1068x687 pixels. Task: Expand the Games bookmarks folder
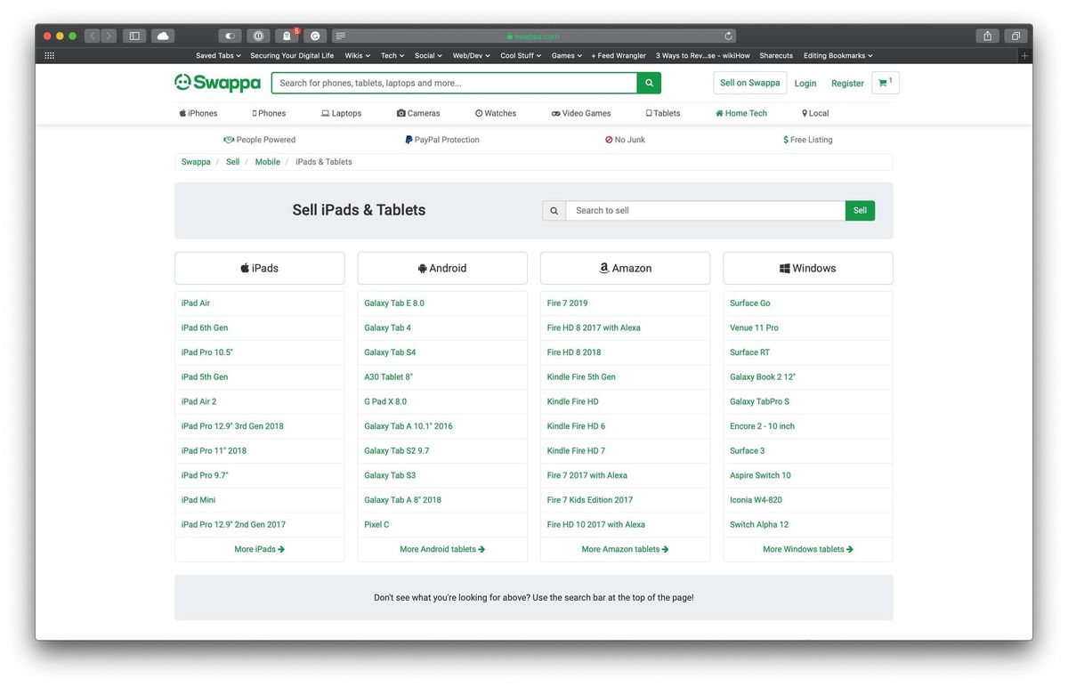(x=567, y=55)
